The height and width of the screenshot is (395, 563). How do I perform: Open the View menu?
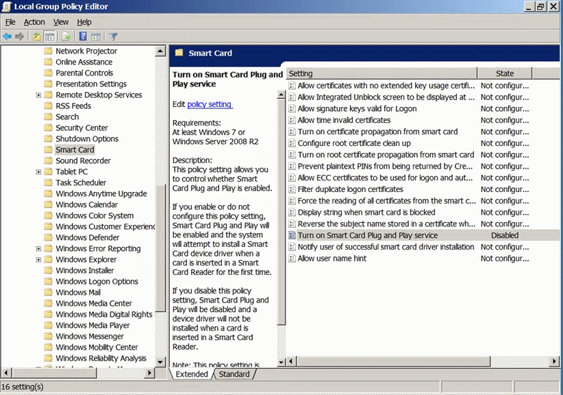pyautogui.click(x=61, y=22)
